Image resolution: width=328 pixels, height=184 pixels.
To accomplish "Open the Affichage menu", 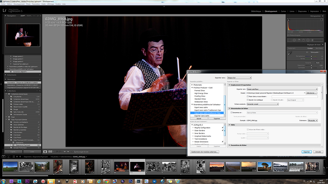I will point(50,4).
